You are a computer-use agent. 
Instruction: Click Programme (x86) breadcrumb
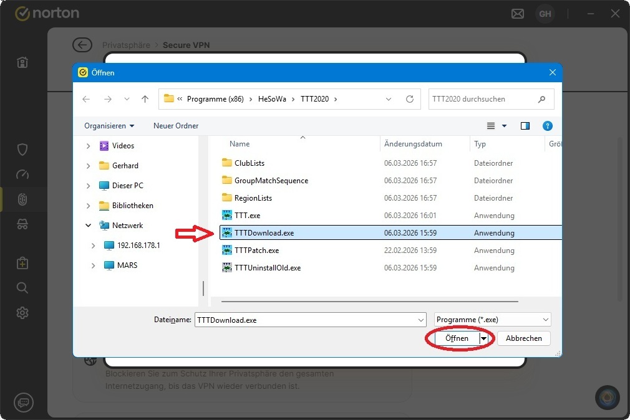(x=215, y=99)
